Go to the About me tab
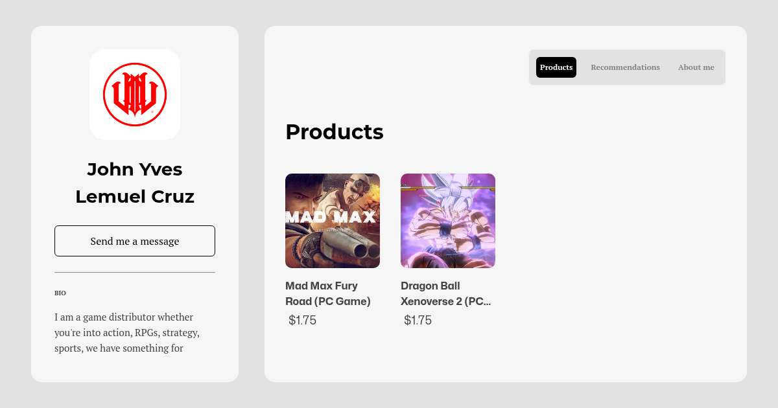This screenshot has height=408, width=778. click(696, 67)
